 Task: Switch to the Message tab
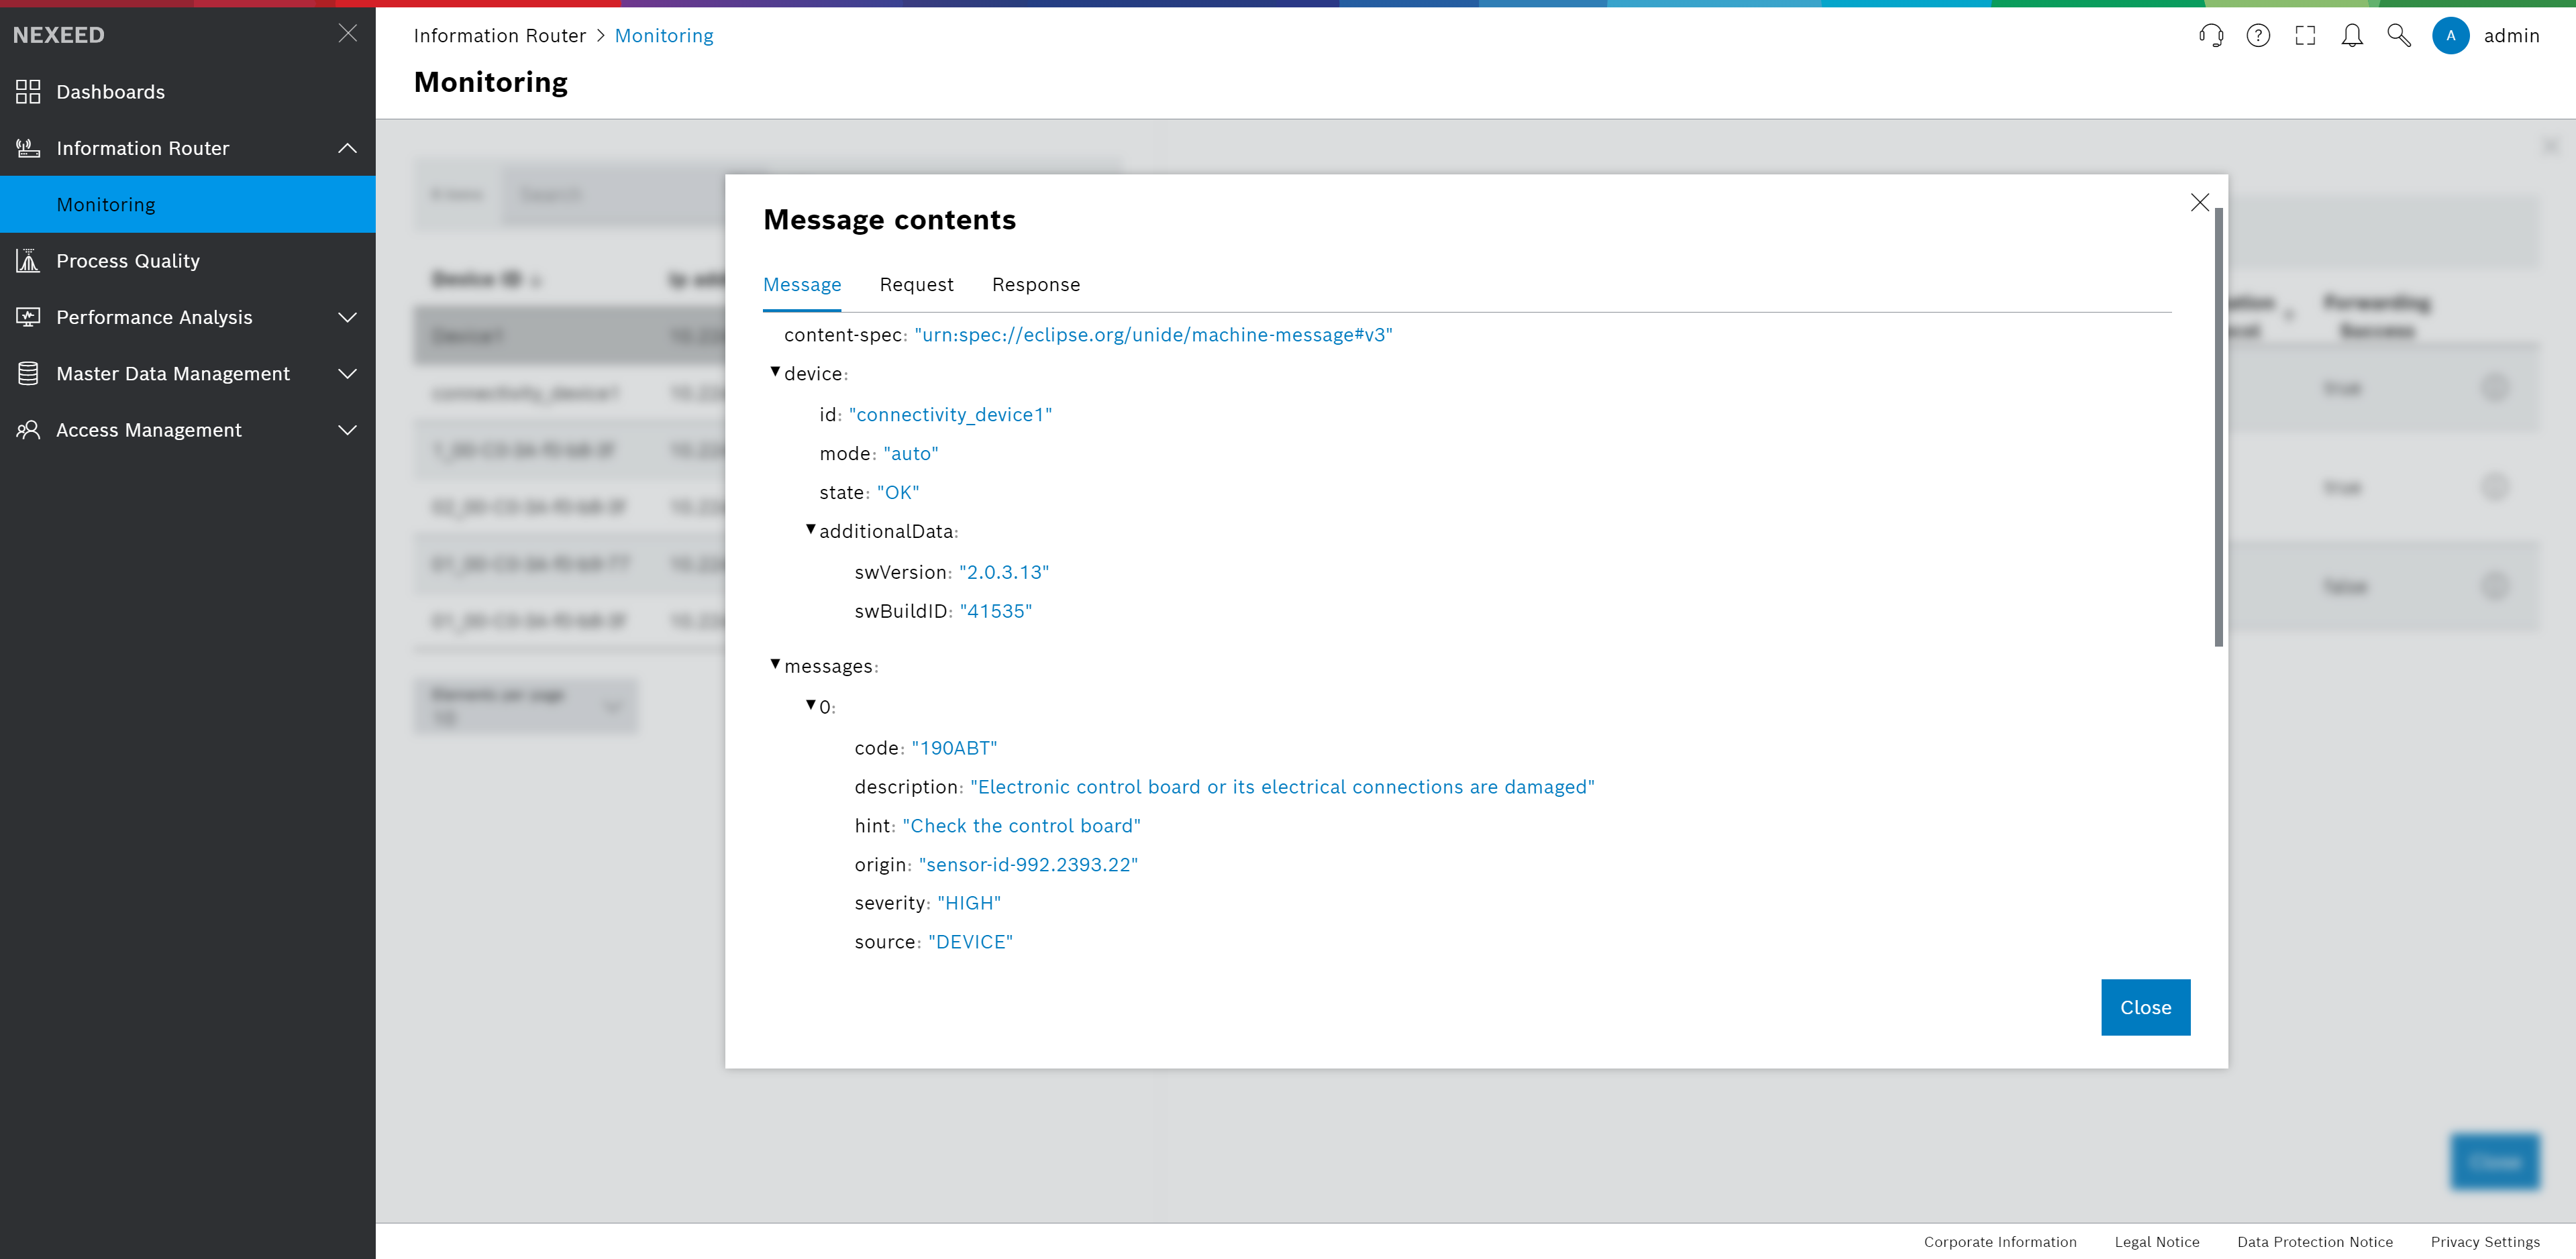(802, 285)
